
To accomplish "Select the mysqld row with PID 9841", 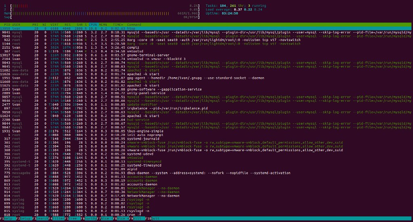I will [206, 32].
